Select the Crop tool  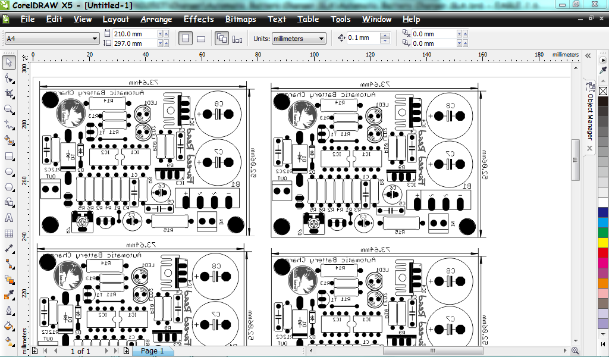[9, 93]
